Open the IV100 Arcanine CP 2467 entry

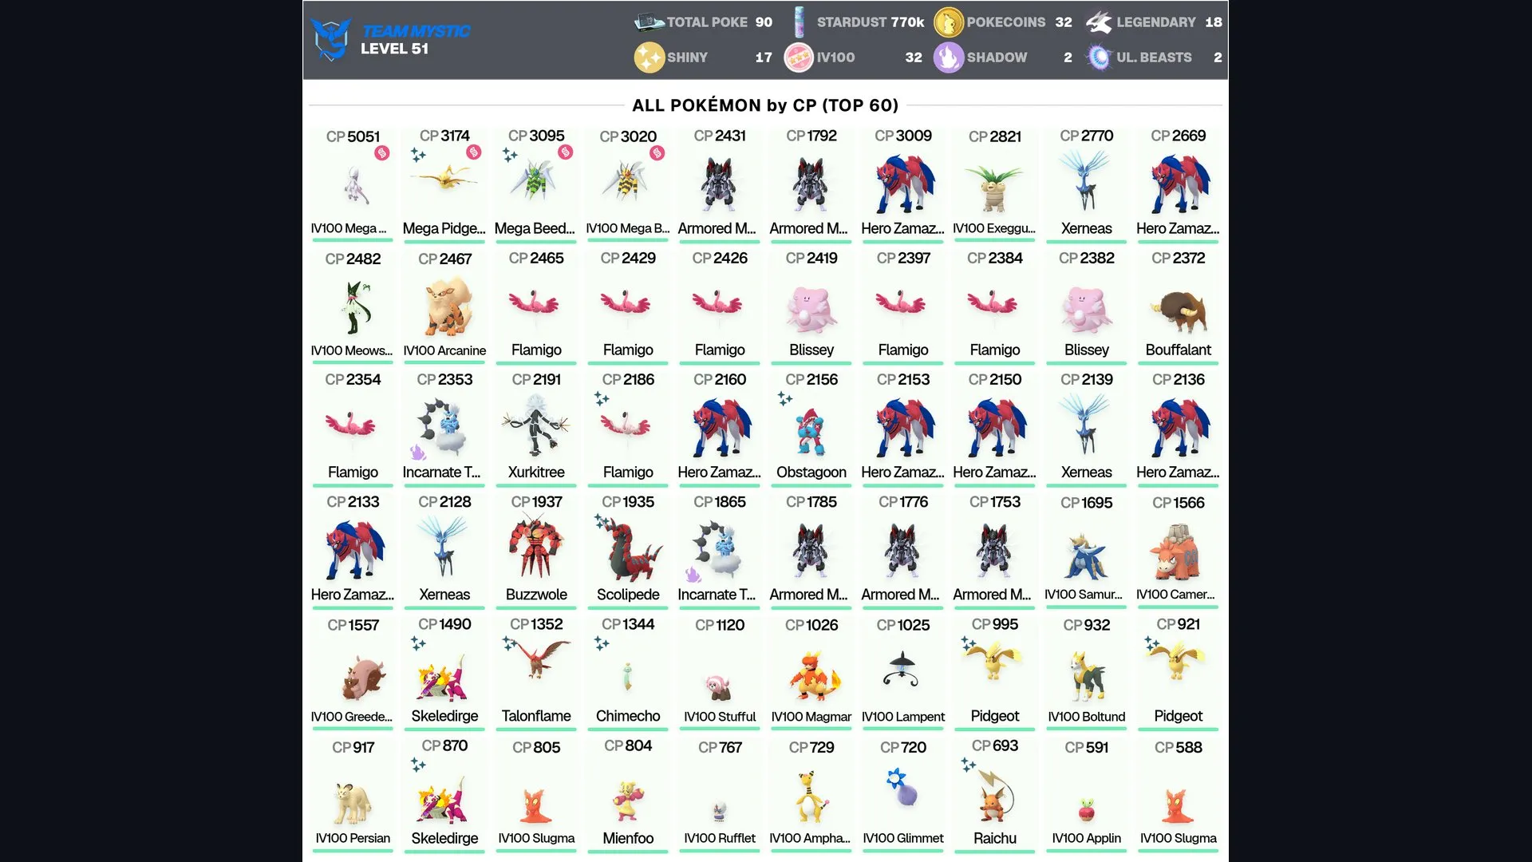(x=444, y=306)
